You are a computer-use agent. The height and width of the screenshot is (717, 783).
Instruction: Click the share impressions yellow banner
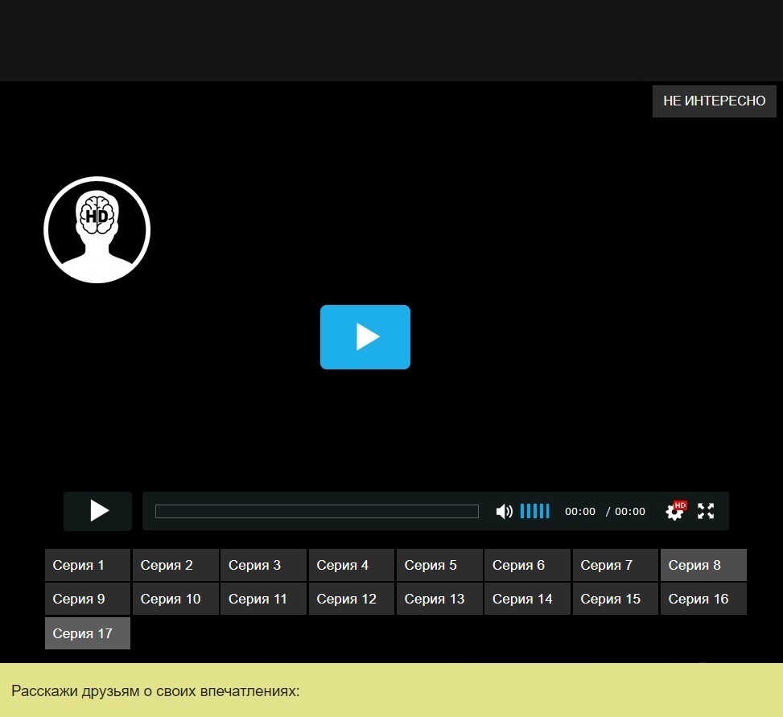coord(391,690)
